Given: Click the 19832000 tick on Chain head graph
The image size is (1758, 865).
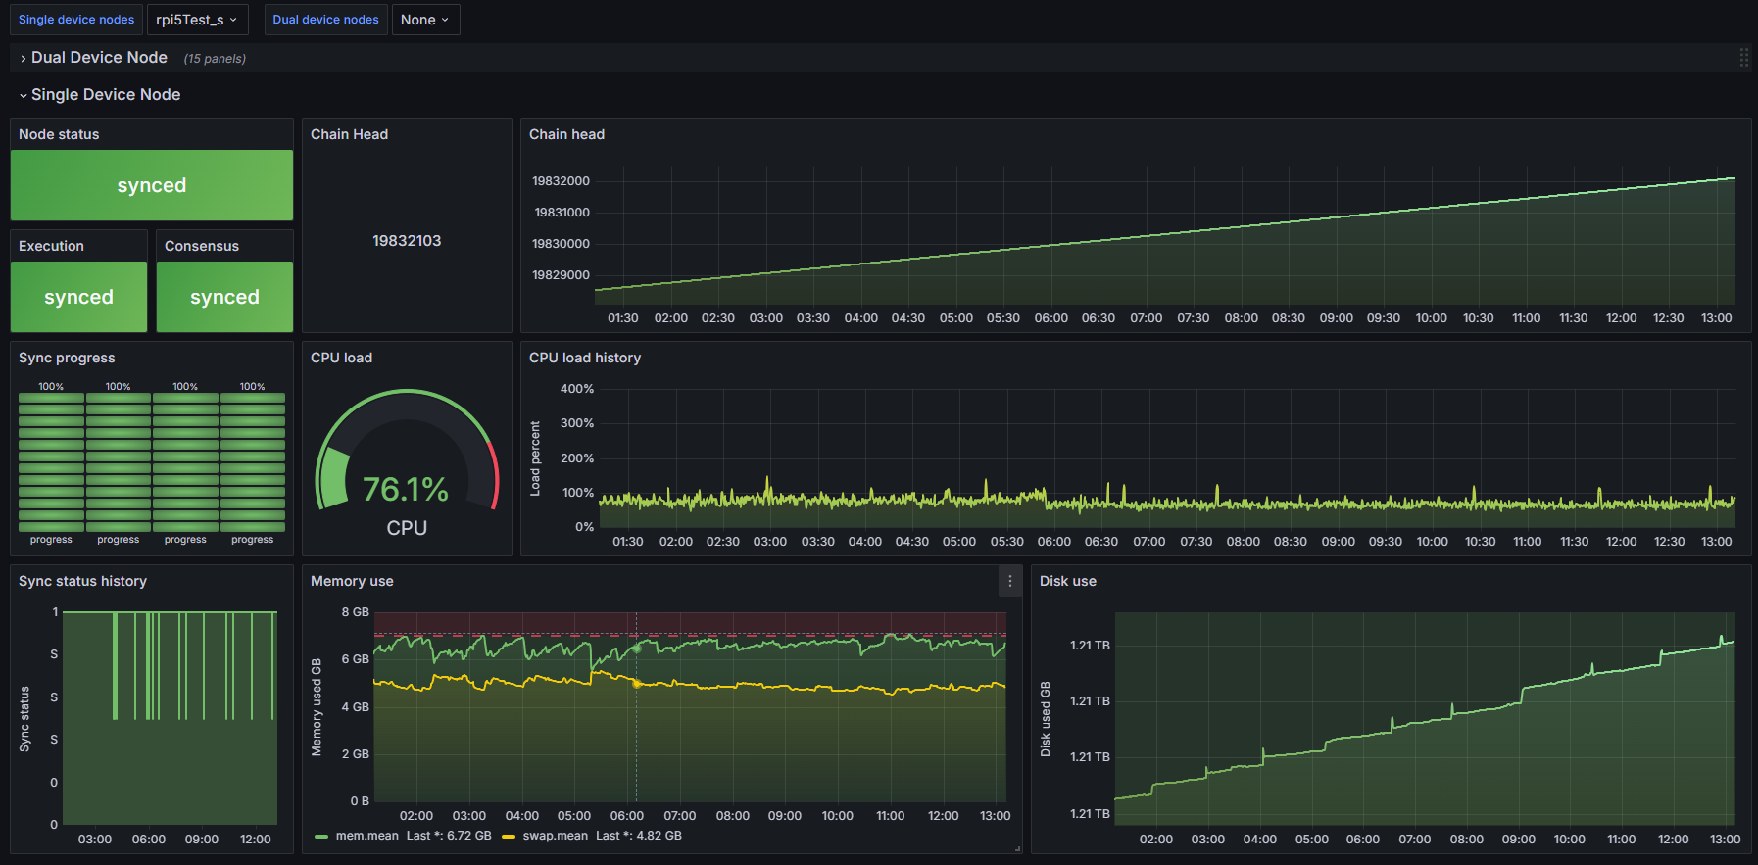Looking at the screenshot, I should tap(561, 181).
